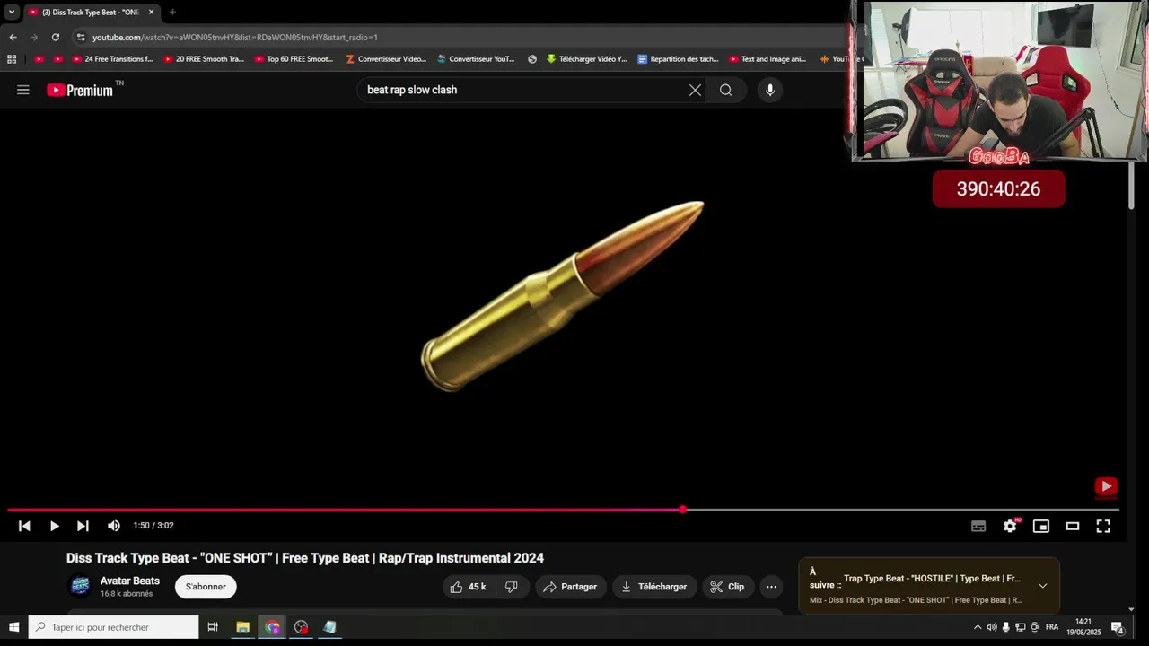Open the Top 60 FREE Smoot... bookmark
Screen dimensions: 1149x646
[294, 59]
